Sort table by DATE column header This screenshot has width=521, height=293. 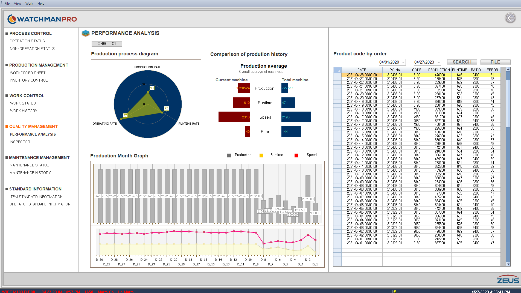pos(362,70)
